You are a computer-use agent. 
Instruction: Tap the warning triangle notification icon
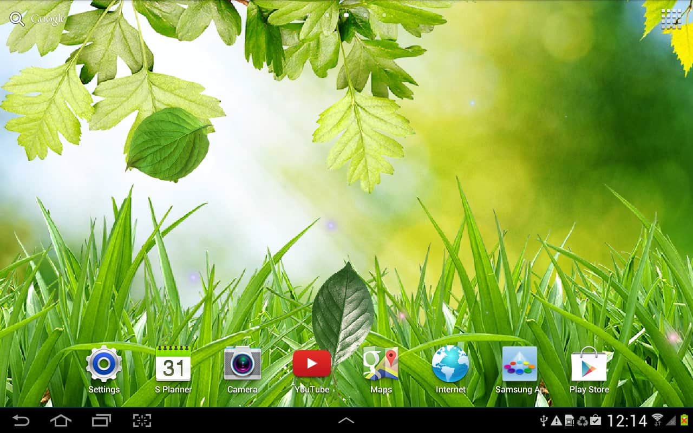(557, 421)
